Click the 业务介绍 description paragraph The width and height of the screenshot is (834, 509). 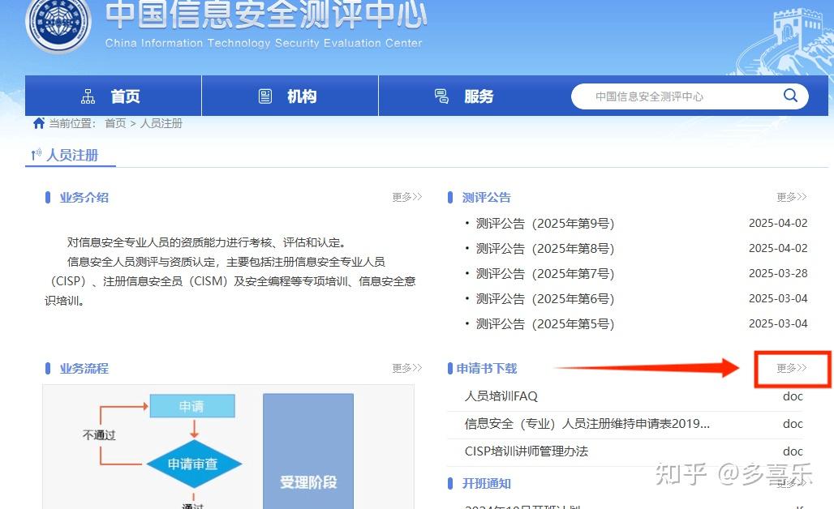coord(230,272)
